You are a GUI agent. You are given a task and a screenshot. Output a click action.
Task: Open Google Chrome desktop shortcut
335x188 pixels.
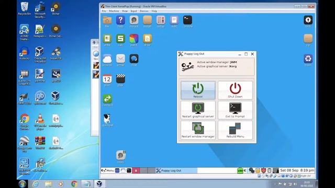[x=25, y=122]
